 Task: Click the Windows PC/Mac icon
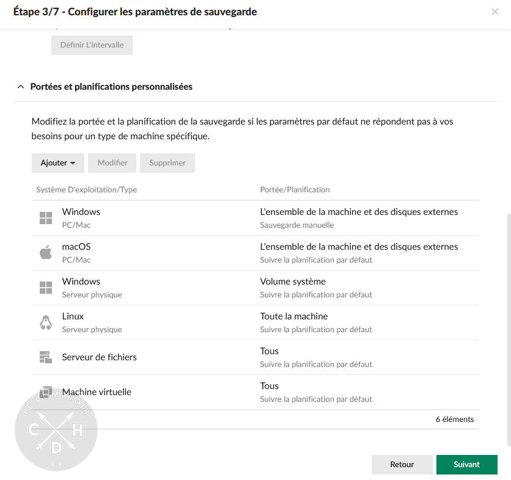[46, 217]
